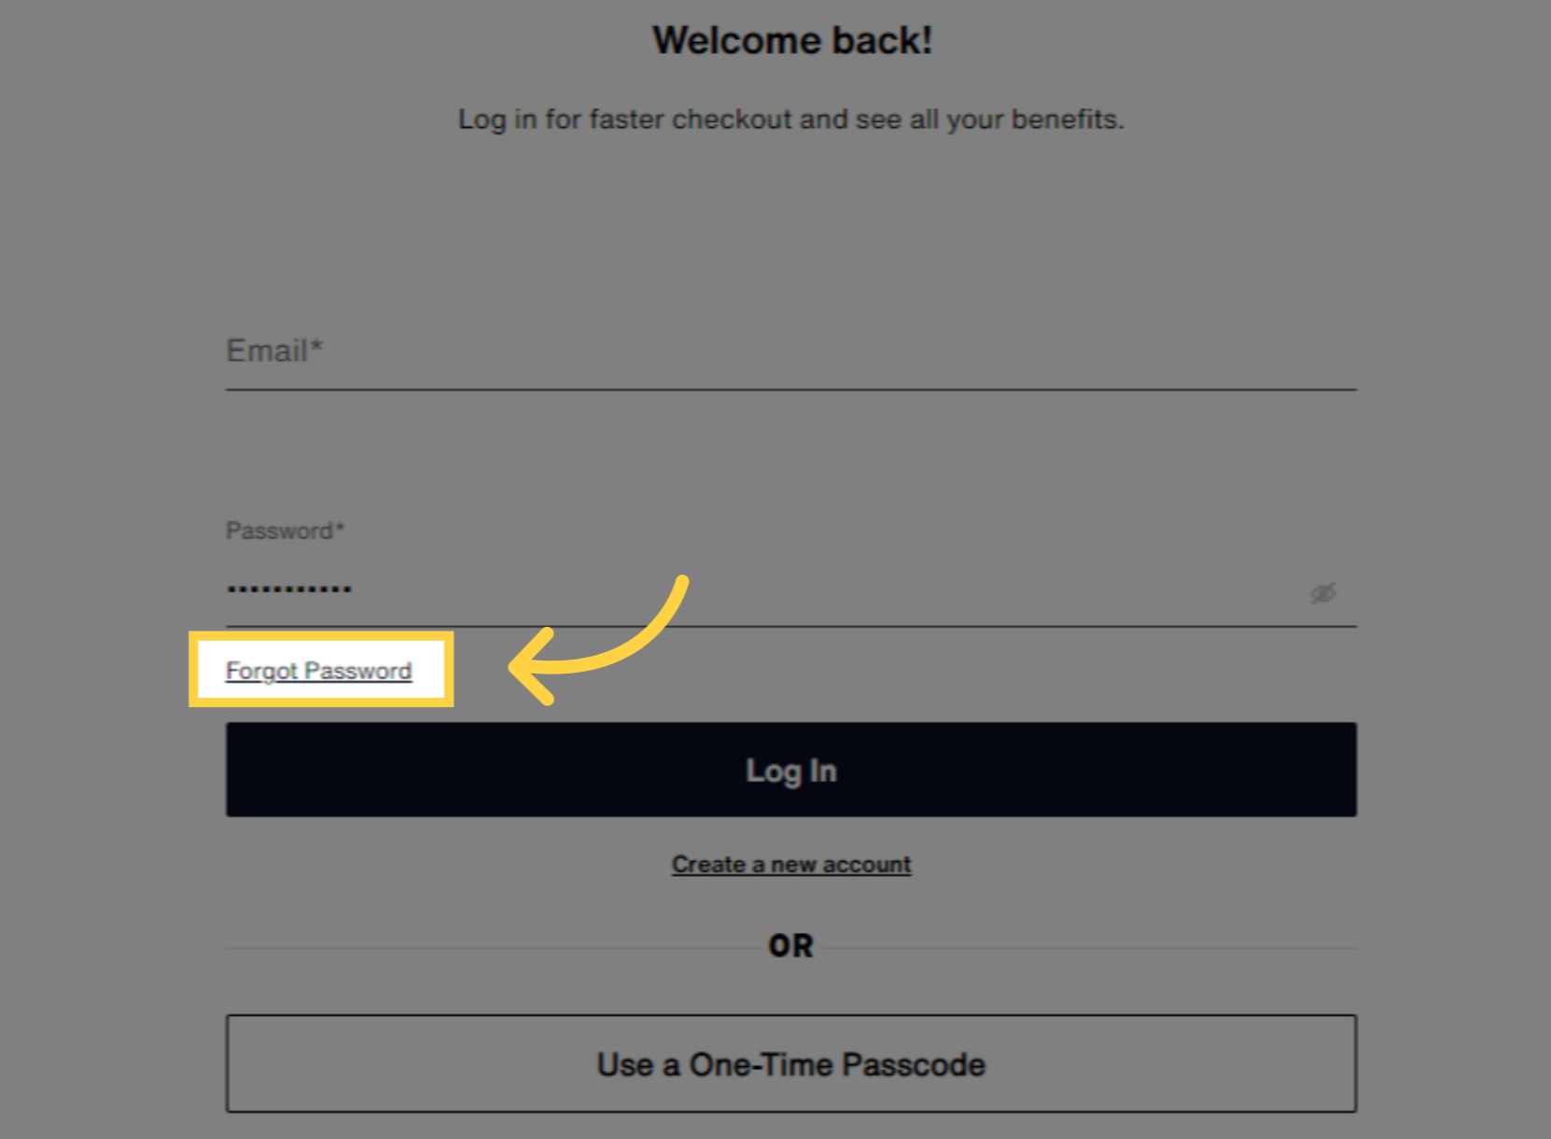Click the Password* field label
The image size is (1551, 1139).
tap(286, 531)
